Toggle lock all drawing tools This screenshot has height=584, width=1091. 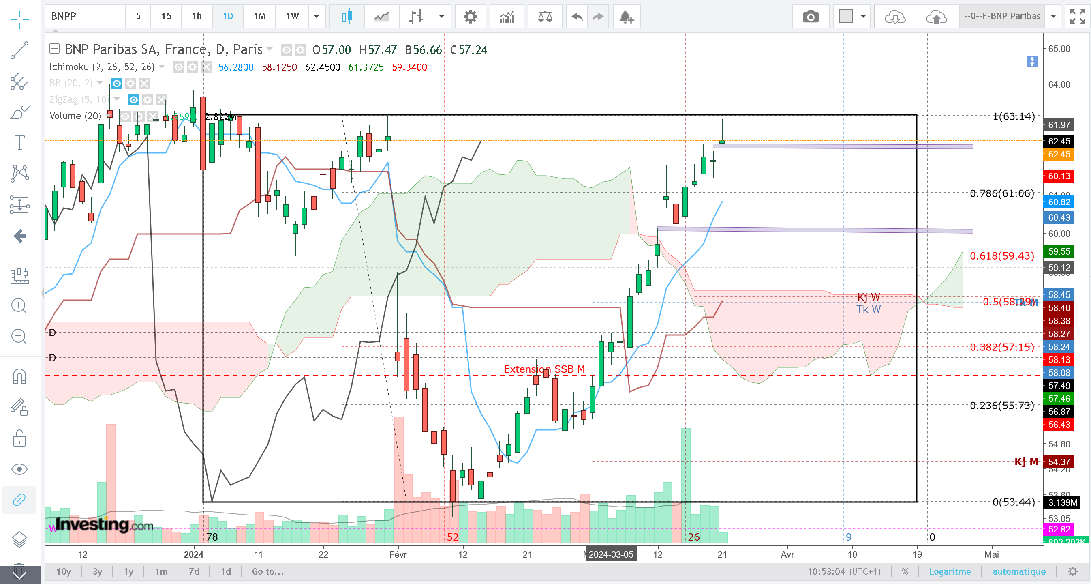click(19, 438)
